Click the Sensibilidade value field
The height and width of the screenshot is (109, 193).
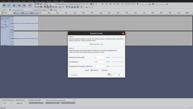pyautogui.click(x=99, y=62)
